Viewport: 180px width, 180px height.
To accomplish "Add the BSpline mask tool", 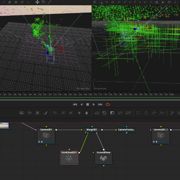I will pyautogui.click(x=162, y=113).
